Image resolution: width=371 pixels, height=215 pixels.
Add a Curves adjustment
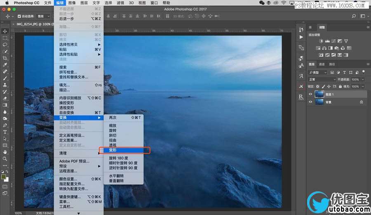tap(333, 41)
